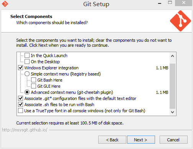Minimize the Git Setup window
This screenshot has width=193, height=149.
[x=160, y=3]
